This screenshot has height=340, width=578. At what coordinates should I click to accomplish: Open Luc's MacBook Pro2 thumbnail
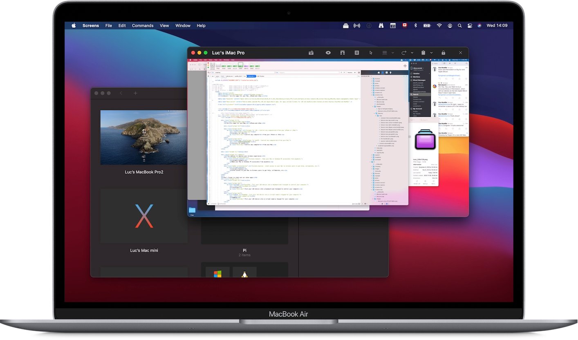pos(144,137)
